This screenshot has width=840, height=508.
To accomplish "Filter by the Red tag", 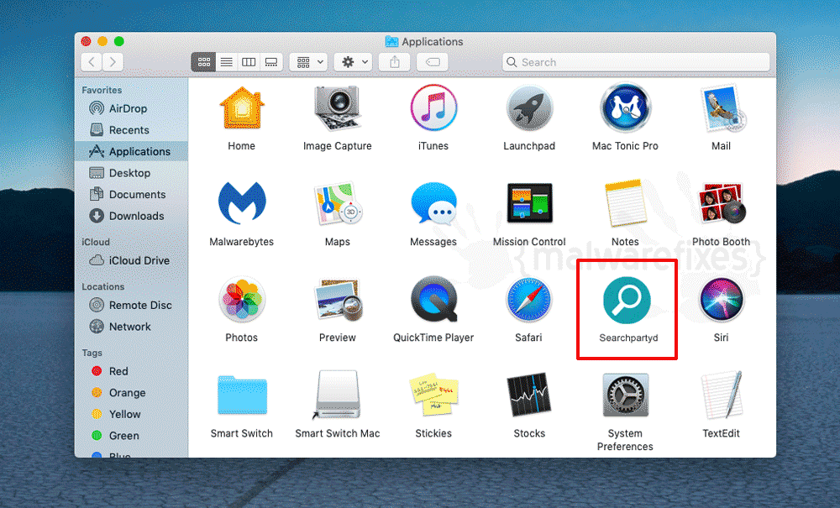I will (x=131, y=371).
